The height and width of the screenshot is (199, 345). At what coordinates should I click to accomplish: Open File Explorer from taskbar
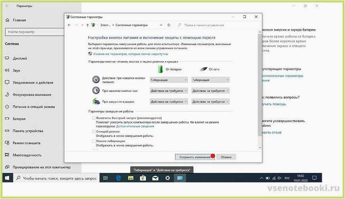(131, 178)
